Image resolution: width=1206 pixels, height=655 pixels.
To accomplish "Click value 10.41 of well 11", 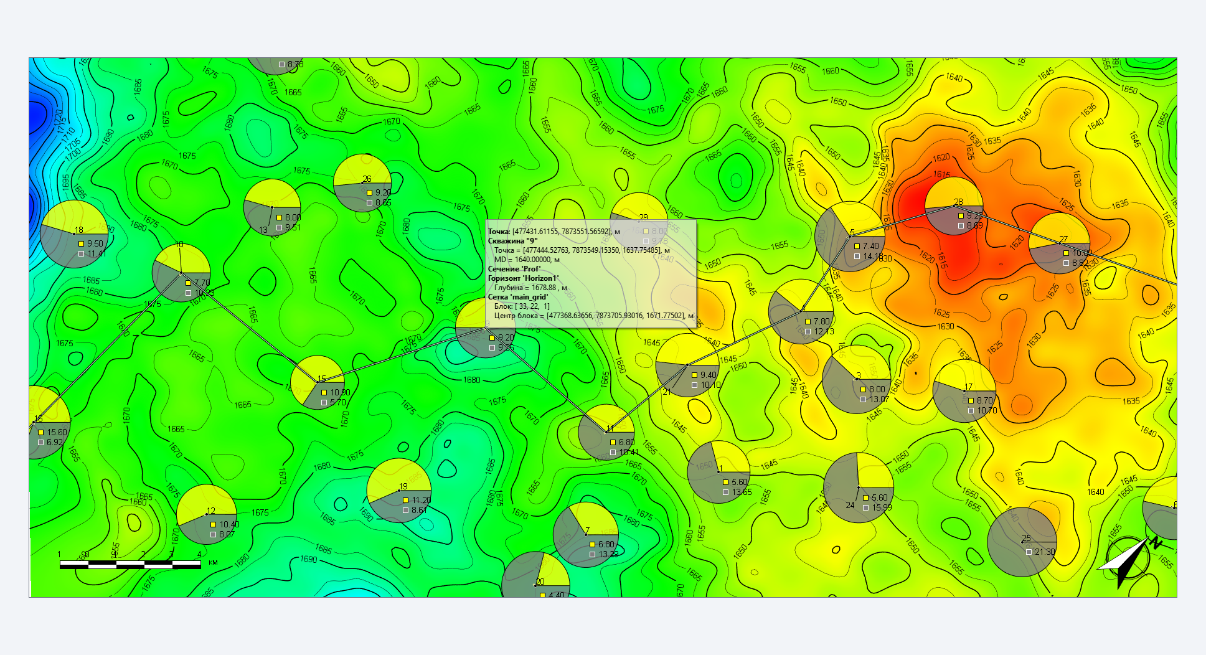I will tap(629, 452).
